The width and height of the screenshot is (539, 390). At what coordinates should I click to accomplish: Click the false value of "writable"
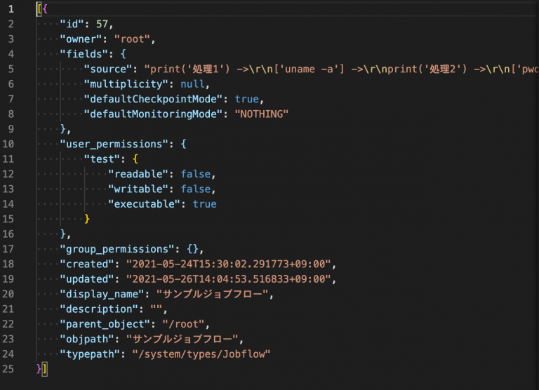196,189
